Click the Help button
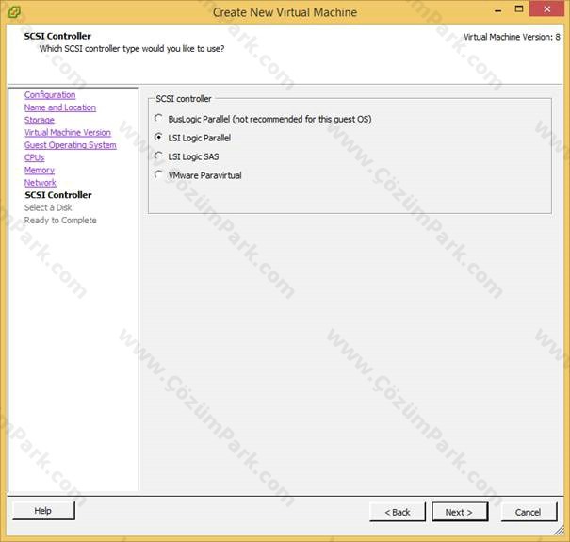 click(x=43, y=511)
